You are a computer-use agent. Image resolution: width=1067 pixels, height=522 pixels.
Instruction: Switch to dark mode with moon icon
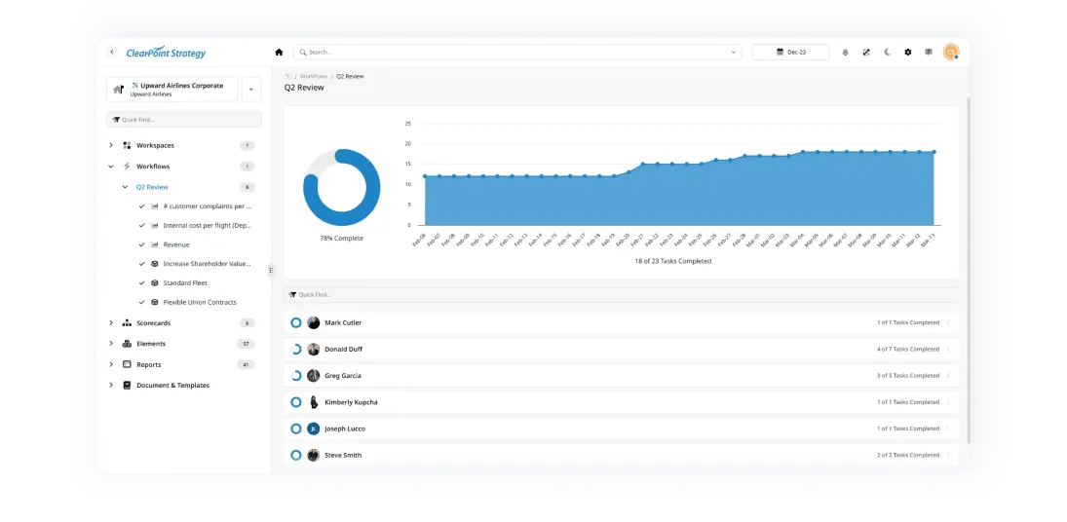pos(888,53)
